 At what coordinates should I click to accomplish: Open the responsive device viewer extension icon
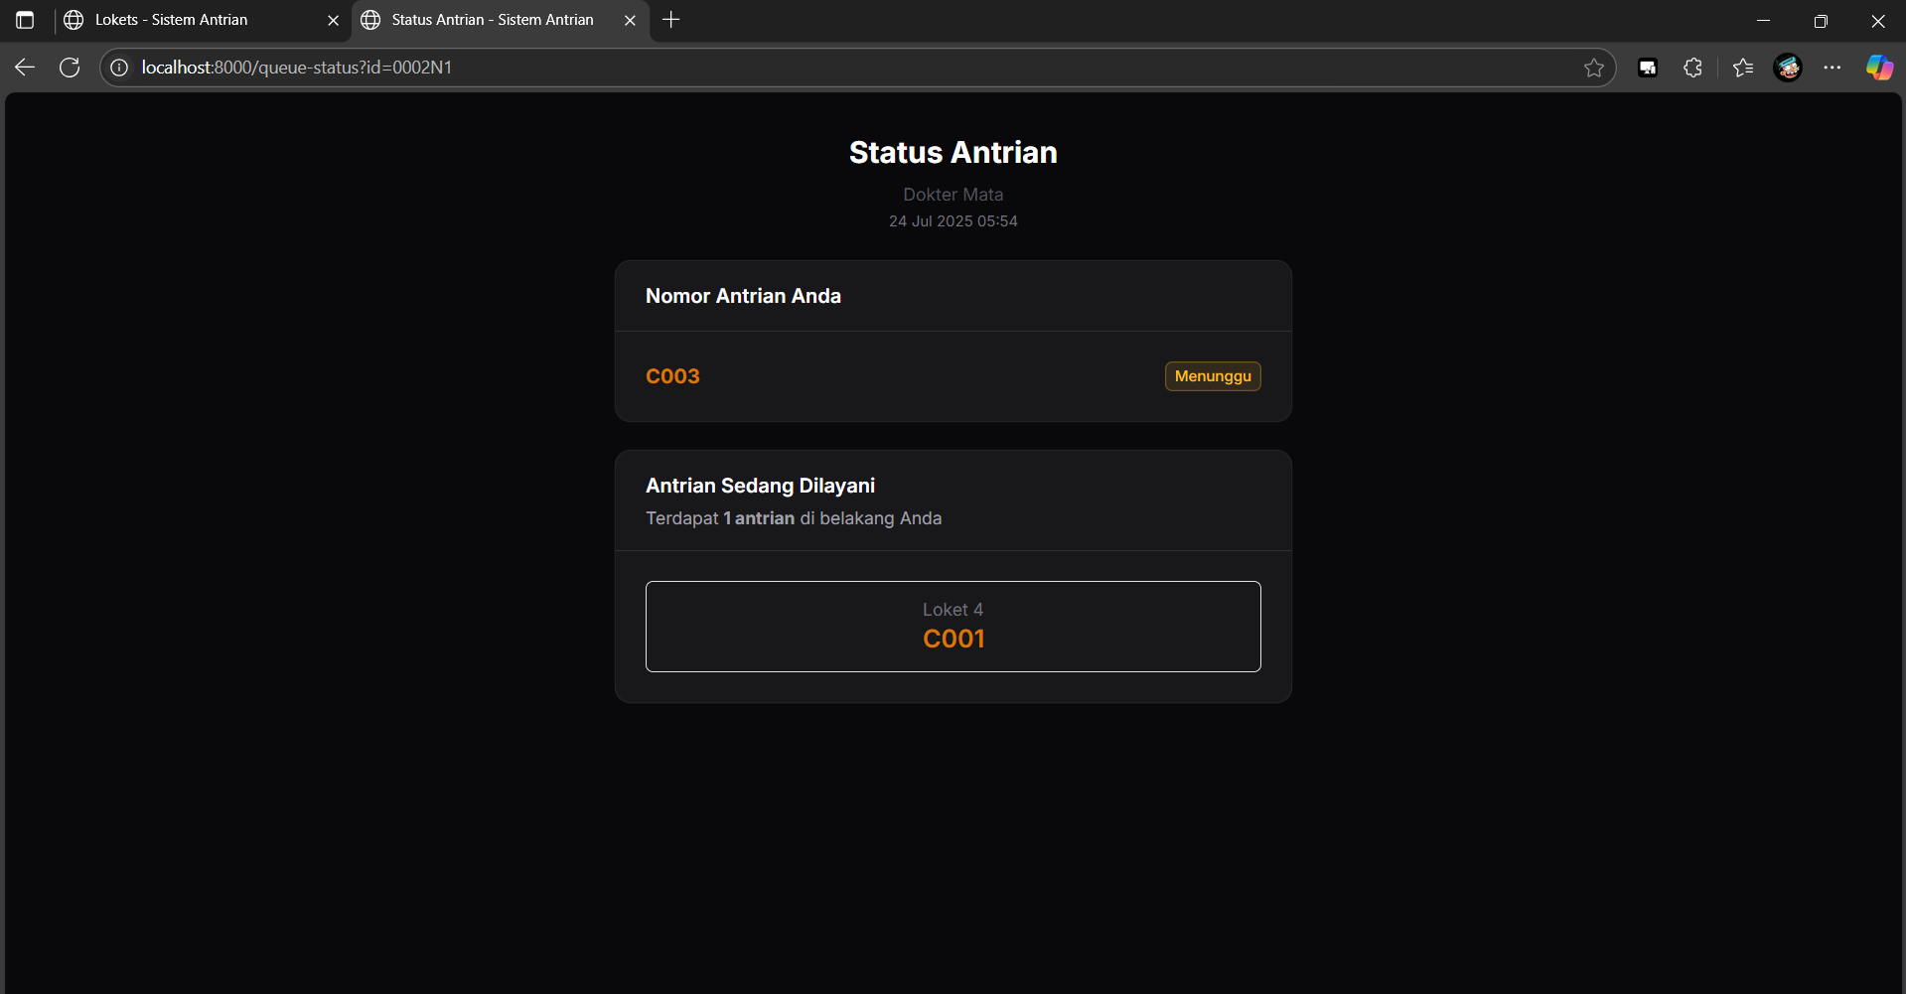[1648, 68]
